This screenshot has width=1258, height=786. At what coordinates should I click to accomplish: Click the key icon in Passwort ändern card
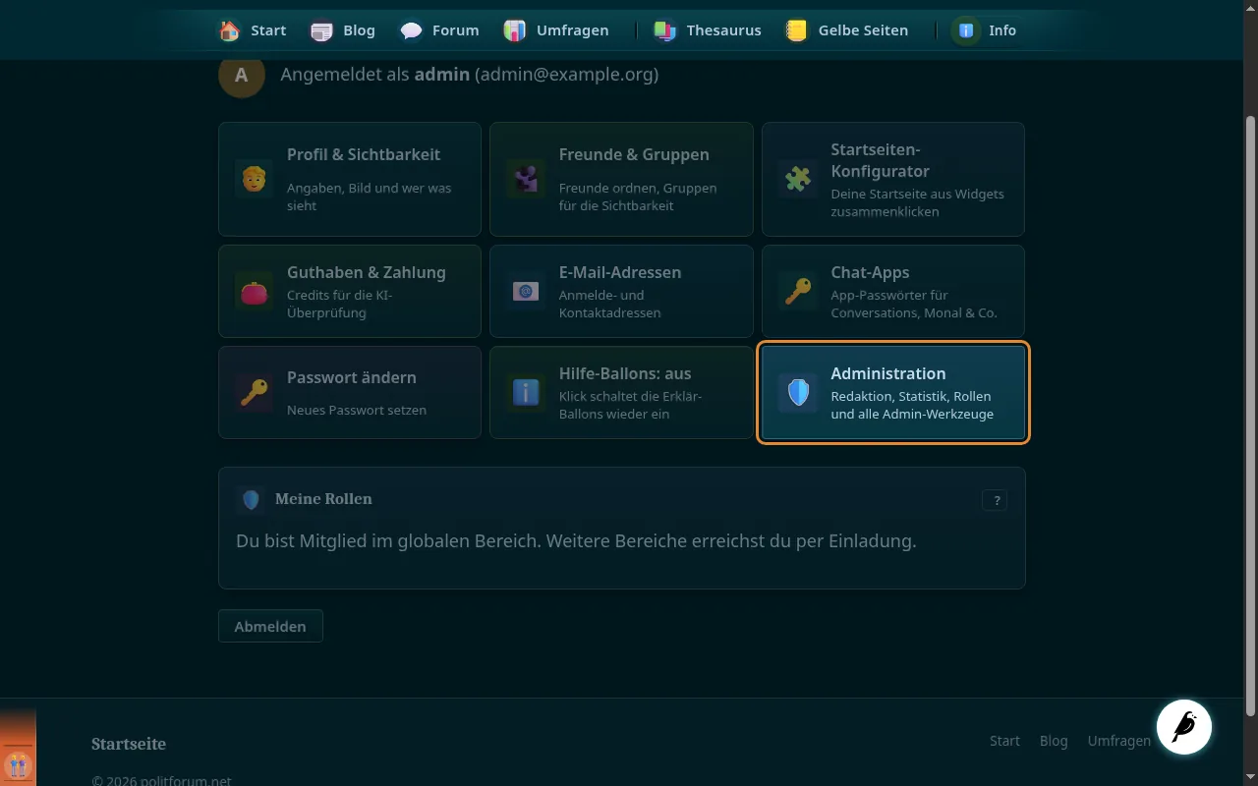coord(254,393)
